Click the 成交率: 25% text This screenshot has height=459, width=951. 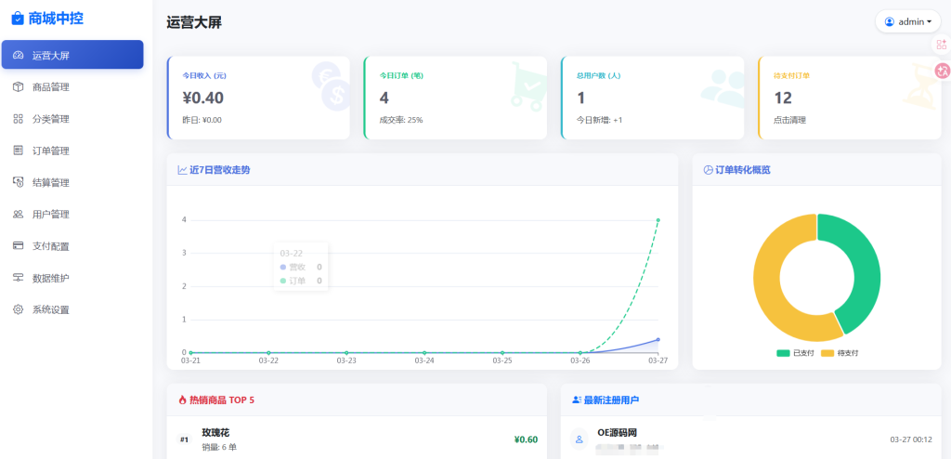[401, 120]
